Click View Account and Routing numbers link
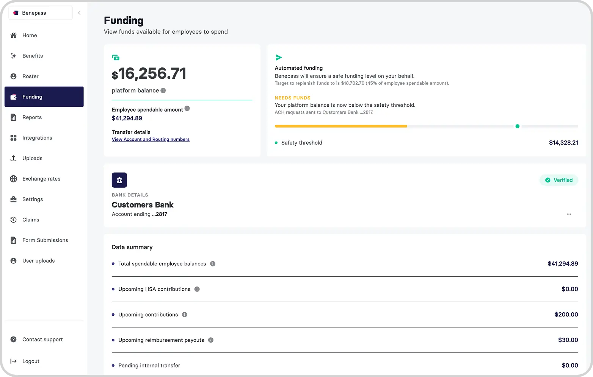Image resolution: width=593 pixels, height=377 pixels. 151,139
